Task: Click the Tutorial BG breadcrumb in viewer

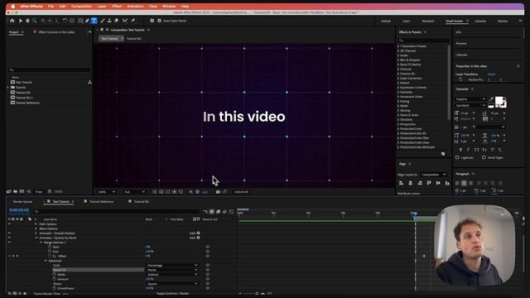Action: [134, 39]
